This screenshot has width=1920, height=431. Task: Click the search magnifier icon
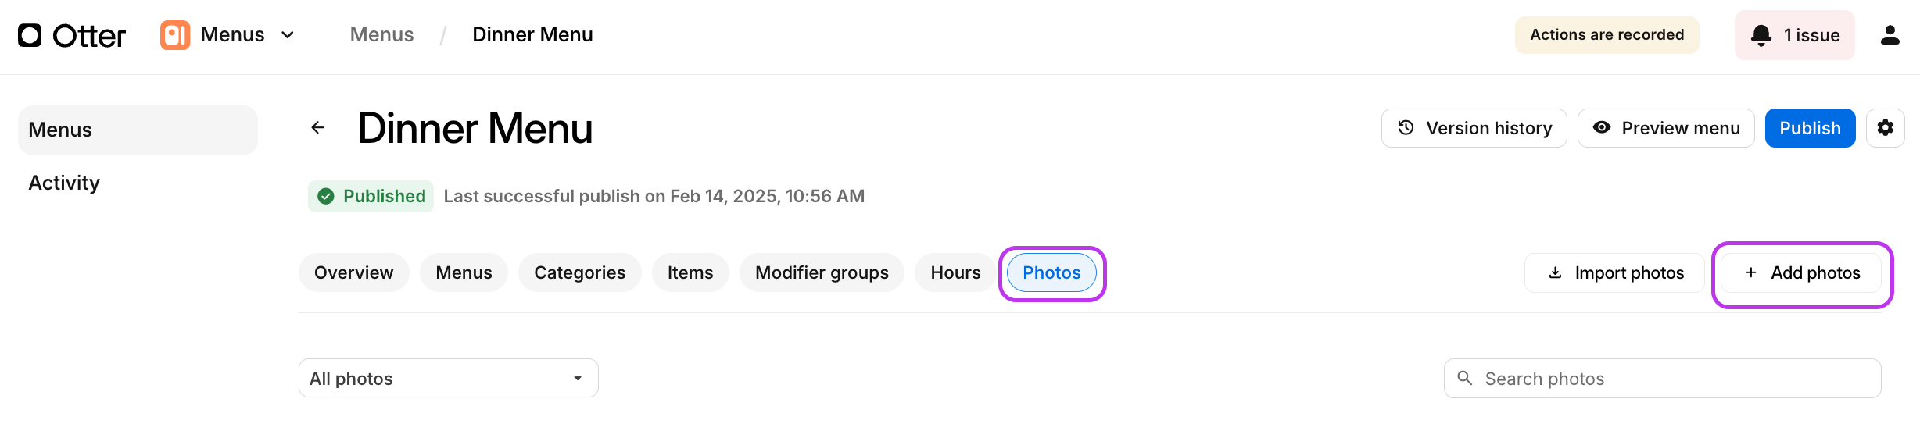click(1465, 379)
